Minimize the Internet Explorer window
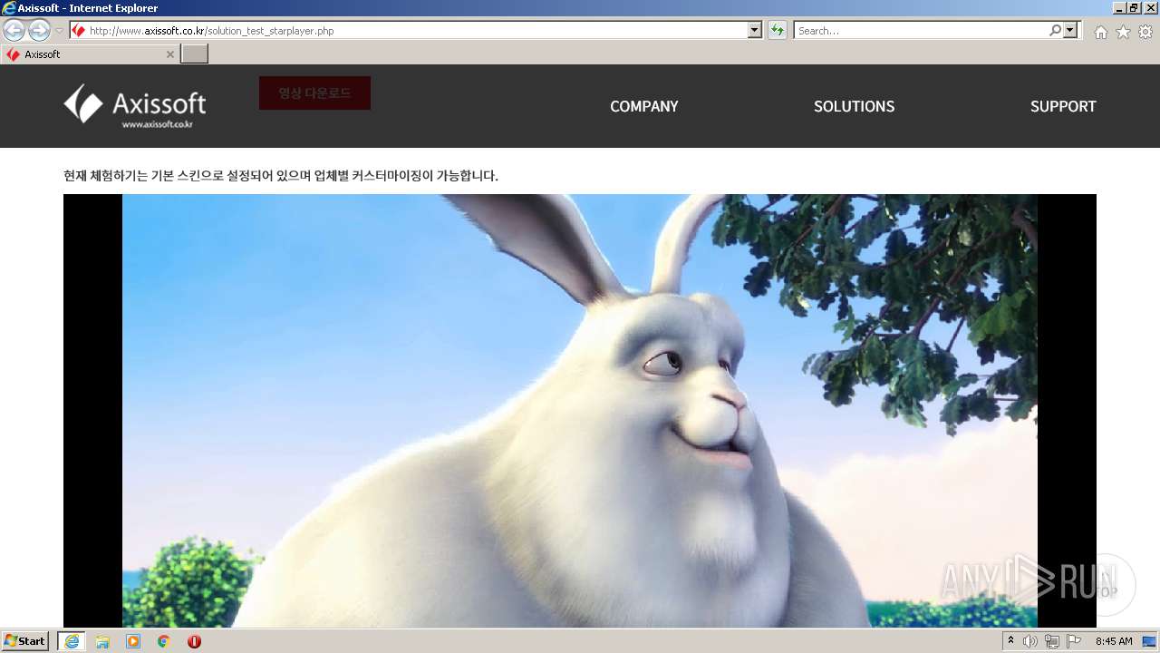The width and height of the screenshot is (1160, 653). (1118, 7)
